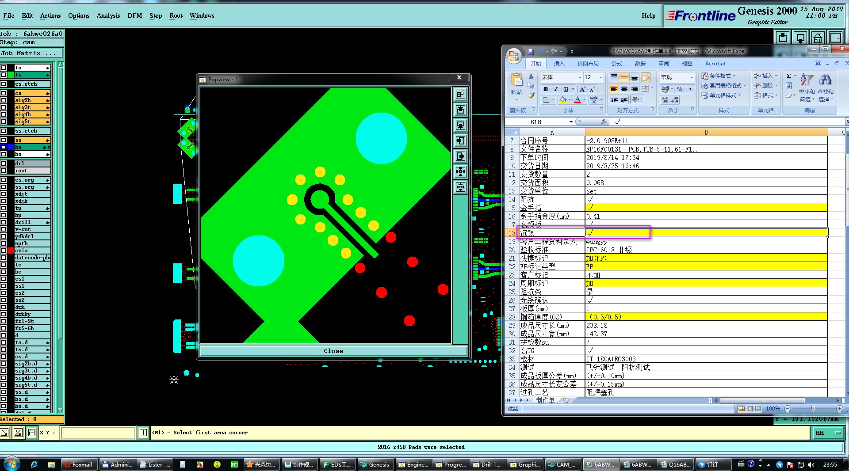Toggle the checkbox for layer drl
Screen dimensions: 849x471
(x=4, y=163)
